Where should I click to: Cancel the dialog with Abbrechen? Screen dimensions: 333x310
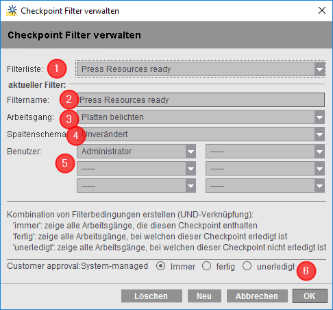tap(257, 296)
